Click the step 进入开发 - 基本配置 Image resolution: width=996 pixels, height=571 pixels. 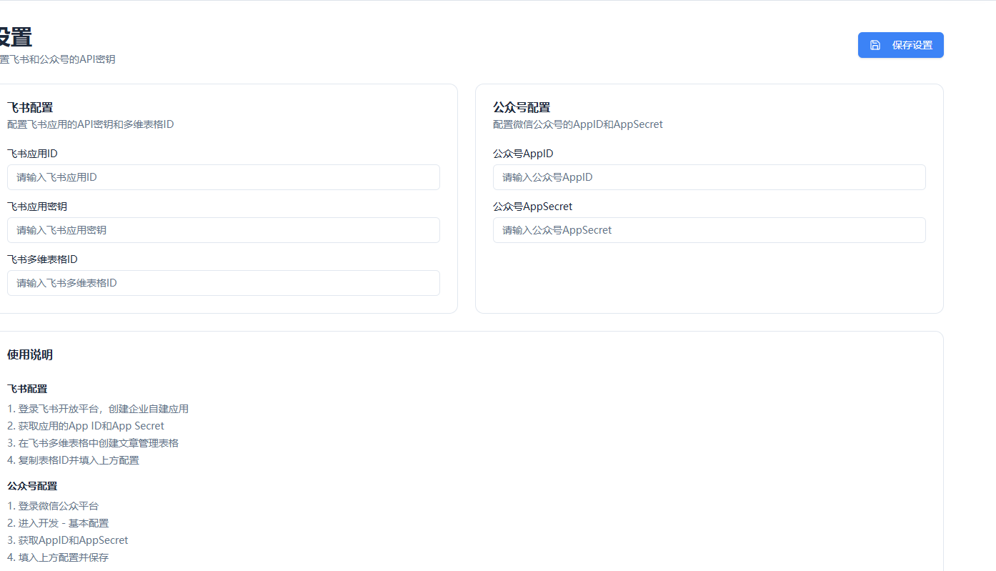(58, 523)
